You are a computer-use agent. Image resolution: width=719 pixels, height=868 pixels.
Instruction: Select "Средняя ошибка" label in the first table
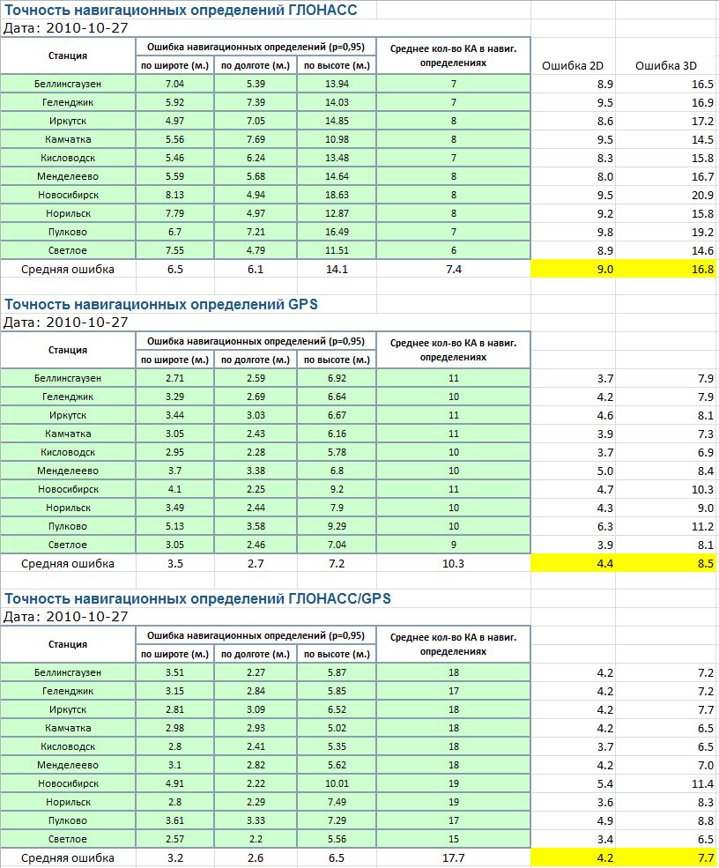coord(68,269)
